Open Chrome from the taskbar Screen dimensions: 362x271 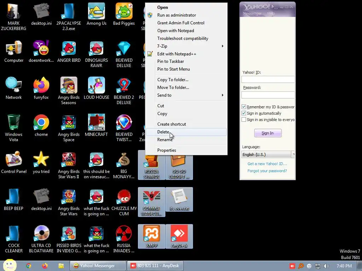(28, 266)
